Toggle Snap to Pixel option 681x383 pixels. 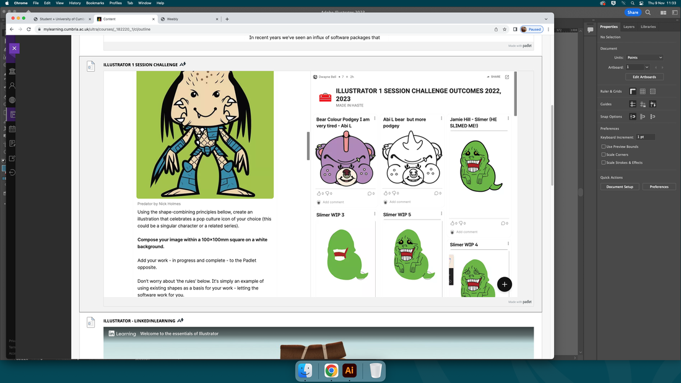[x=643, y=116]
